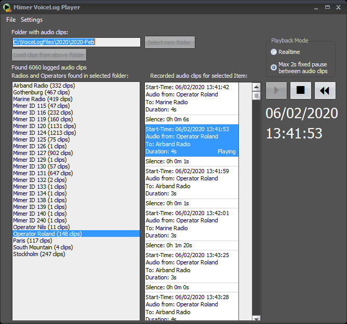Click the Play button
This screenshot has height=324, width=347.
click(276, 90)
